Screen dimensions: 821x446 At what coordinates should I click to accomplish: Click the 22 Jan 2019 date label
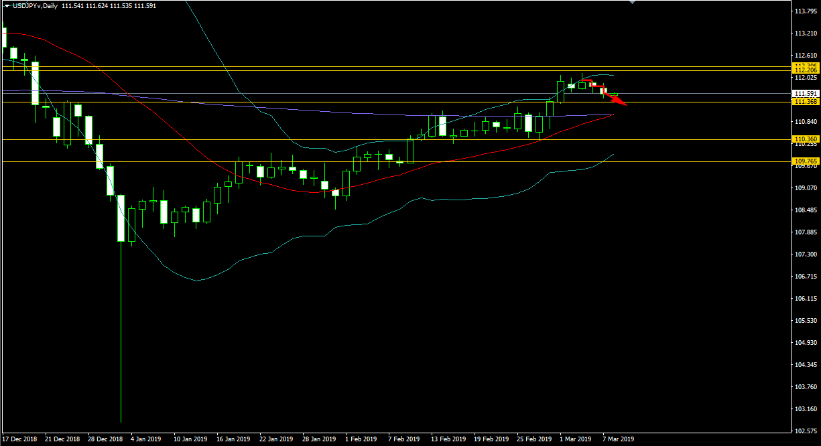pyautogui.click(x=276, y=440)
